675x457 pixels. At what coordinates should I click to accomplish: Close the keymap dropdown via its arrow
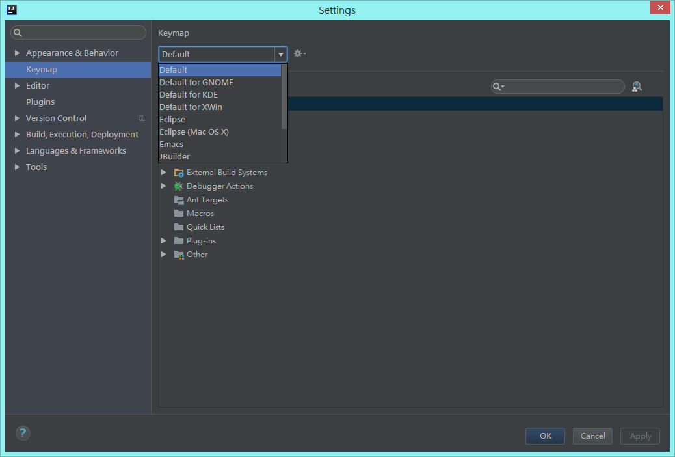point(281,54)
